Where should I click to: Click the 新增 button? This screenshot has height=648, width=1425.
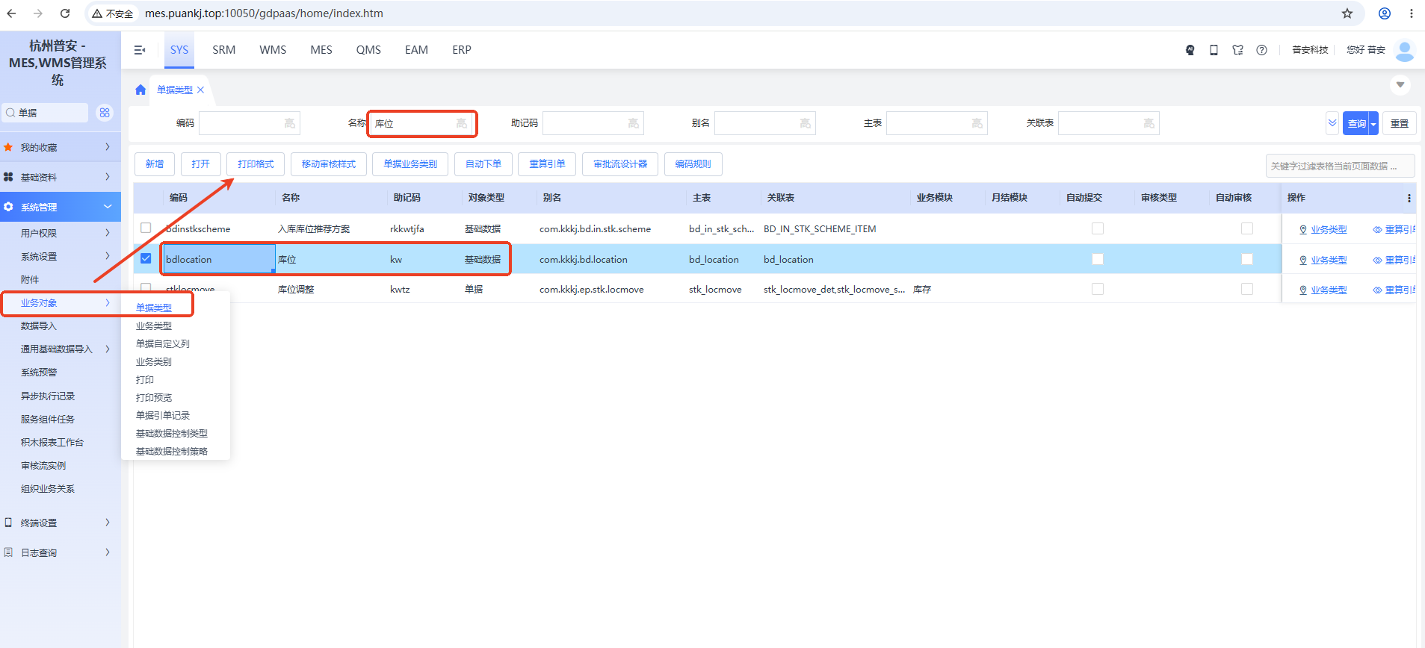tap(155, 164)
